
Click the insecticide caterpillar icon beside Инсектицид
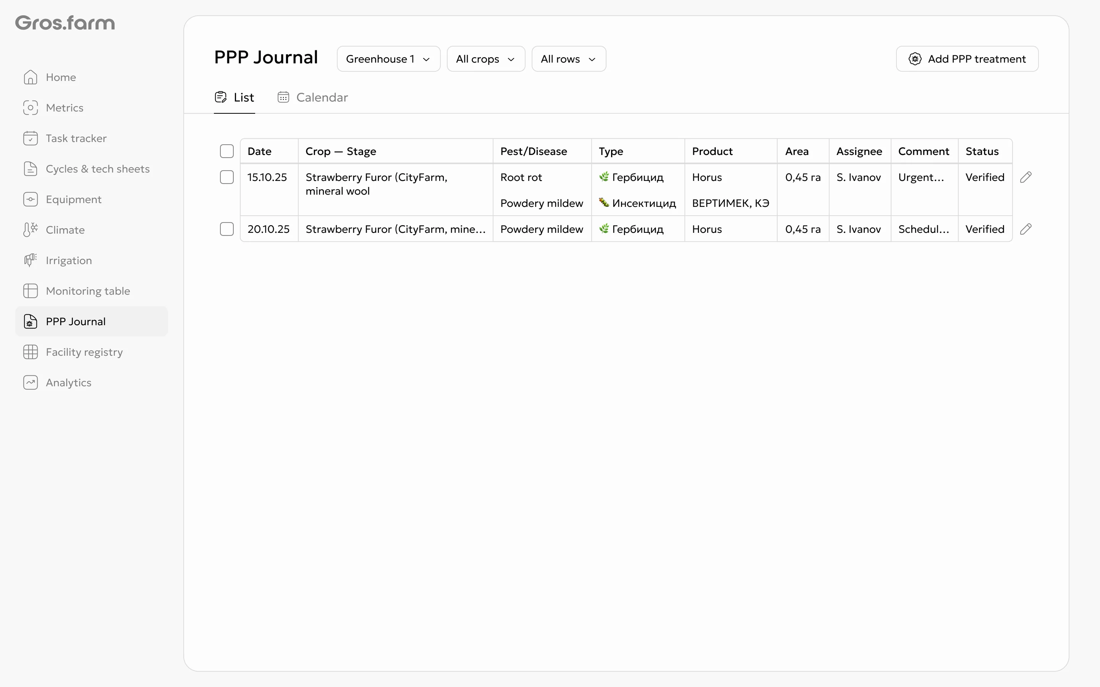click(x=603, y=203)
